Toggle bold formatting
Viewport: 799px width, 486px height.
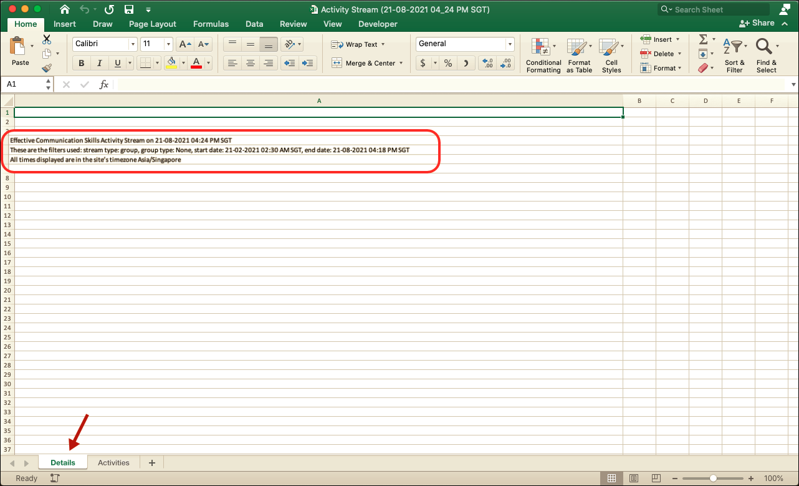[82, 63]
